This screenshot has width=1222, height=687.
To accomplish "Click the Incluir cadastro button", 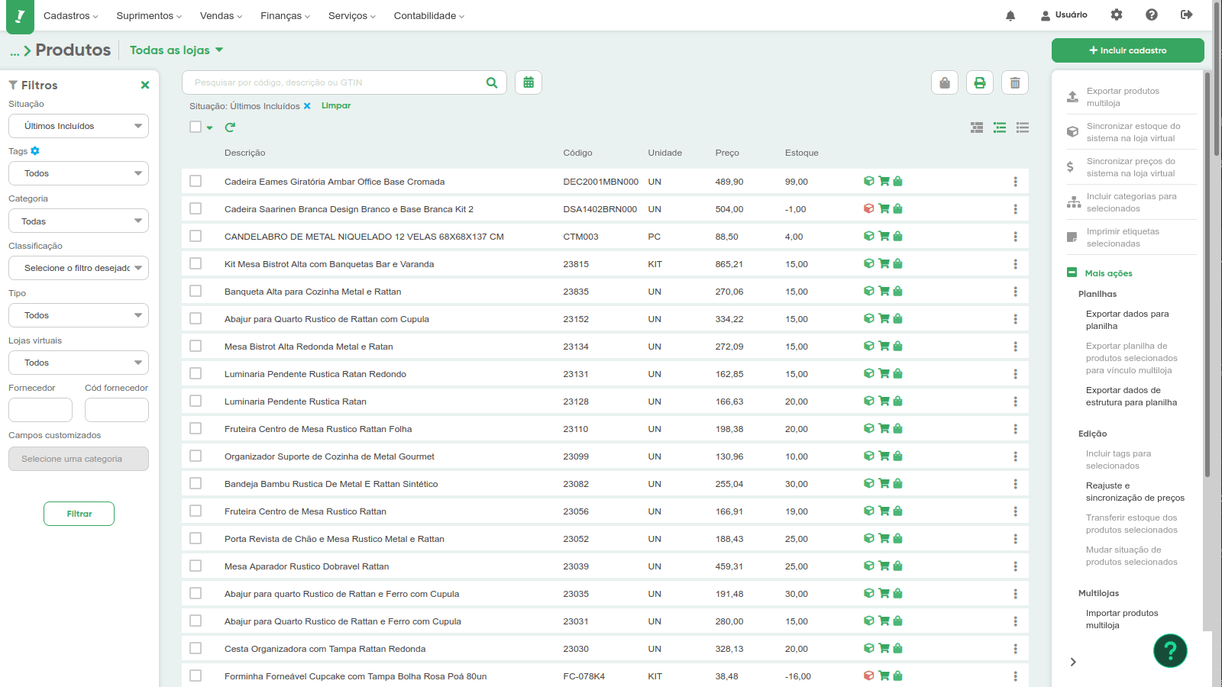I will tap(1127, 50).
